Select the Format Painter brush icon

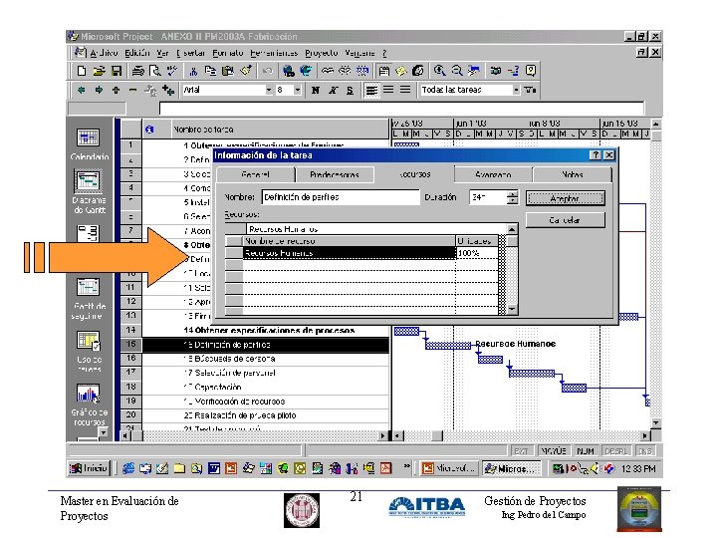click(247, 70)
